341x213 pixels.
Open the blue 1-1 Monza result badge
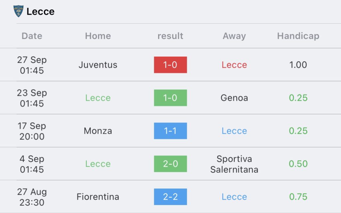pos(170,131)
